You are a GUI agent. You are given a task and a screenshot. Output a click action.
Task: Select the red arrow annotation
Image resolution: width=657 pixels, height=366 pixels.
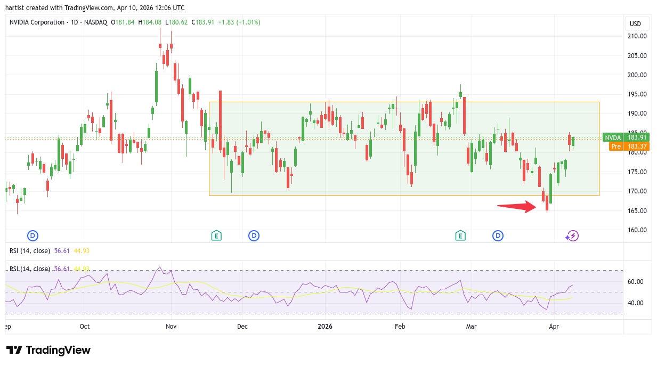pyautogui.click(x=516, y=206)
